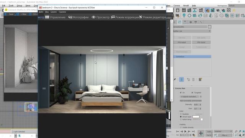This screenshot has height=138, width=245.
Task: Open the Rendered Frame Window icon
Action: click(x=212, y=10)
